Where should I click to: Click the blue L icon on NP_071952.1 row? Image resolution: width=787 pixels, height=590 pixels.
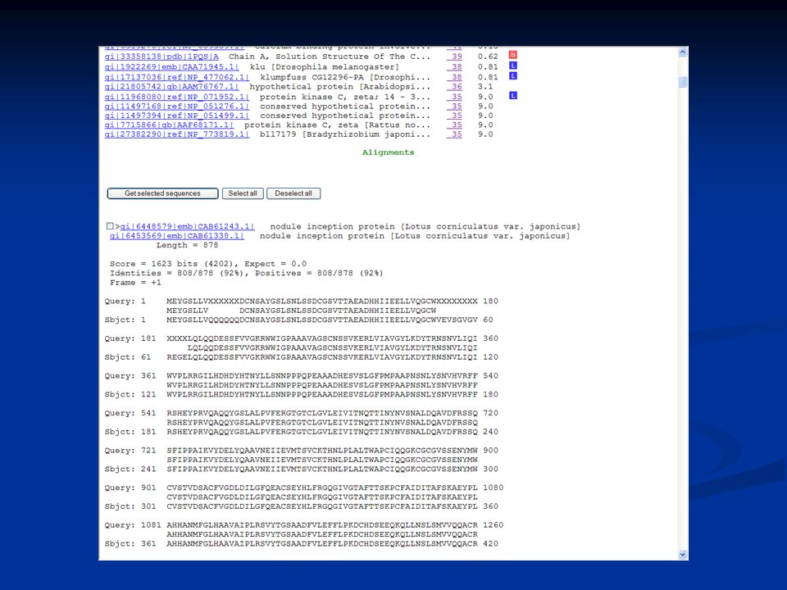[512, 95]
